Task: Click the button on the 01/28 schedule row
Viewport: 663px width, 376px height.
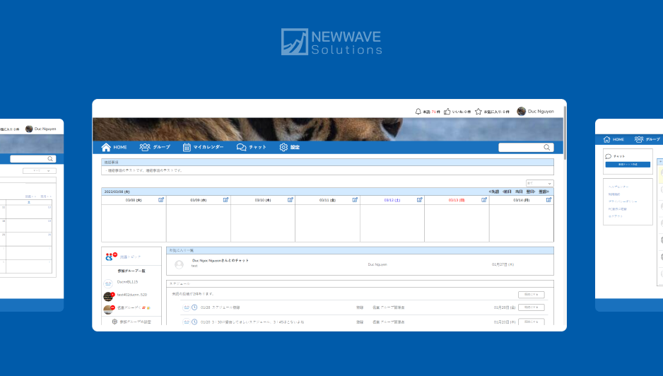Action: click(531, 307)
